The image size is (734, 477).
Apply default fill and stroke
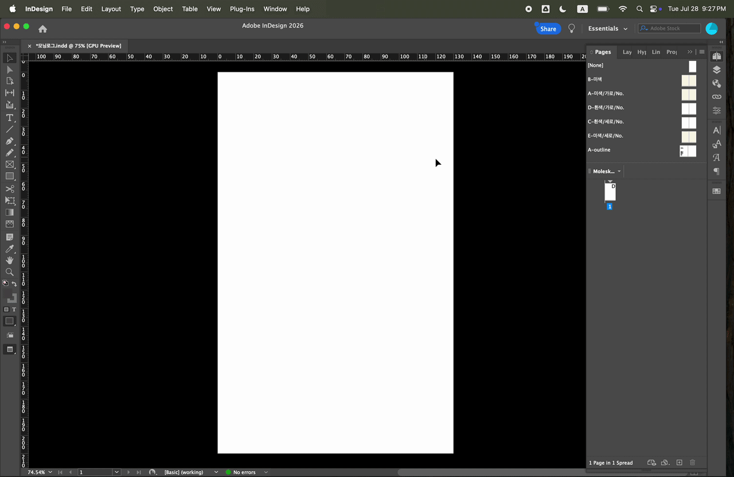[x=6, y=283]
